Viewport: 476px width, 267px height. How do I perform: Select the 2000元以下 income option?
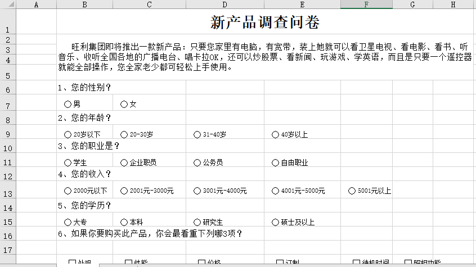68,191
